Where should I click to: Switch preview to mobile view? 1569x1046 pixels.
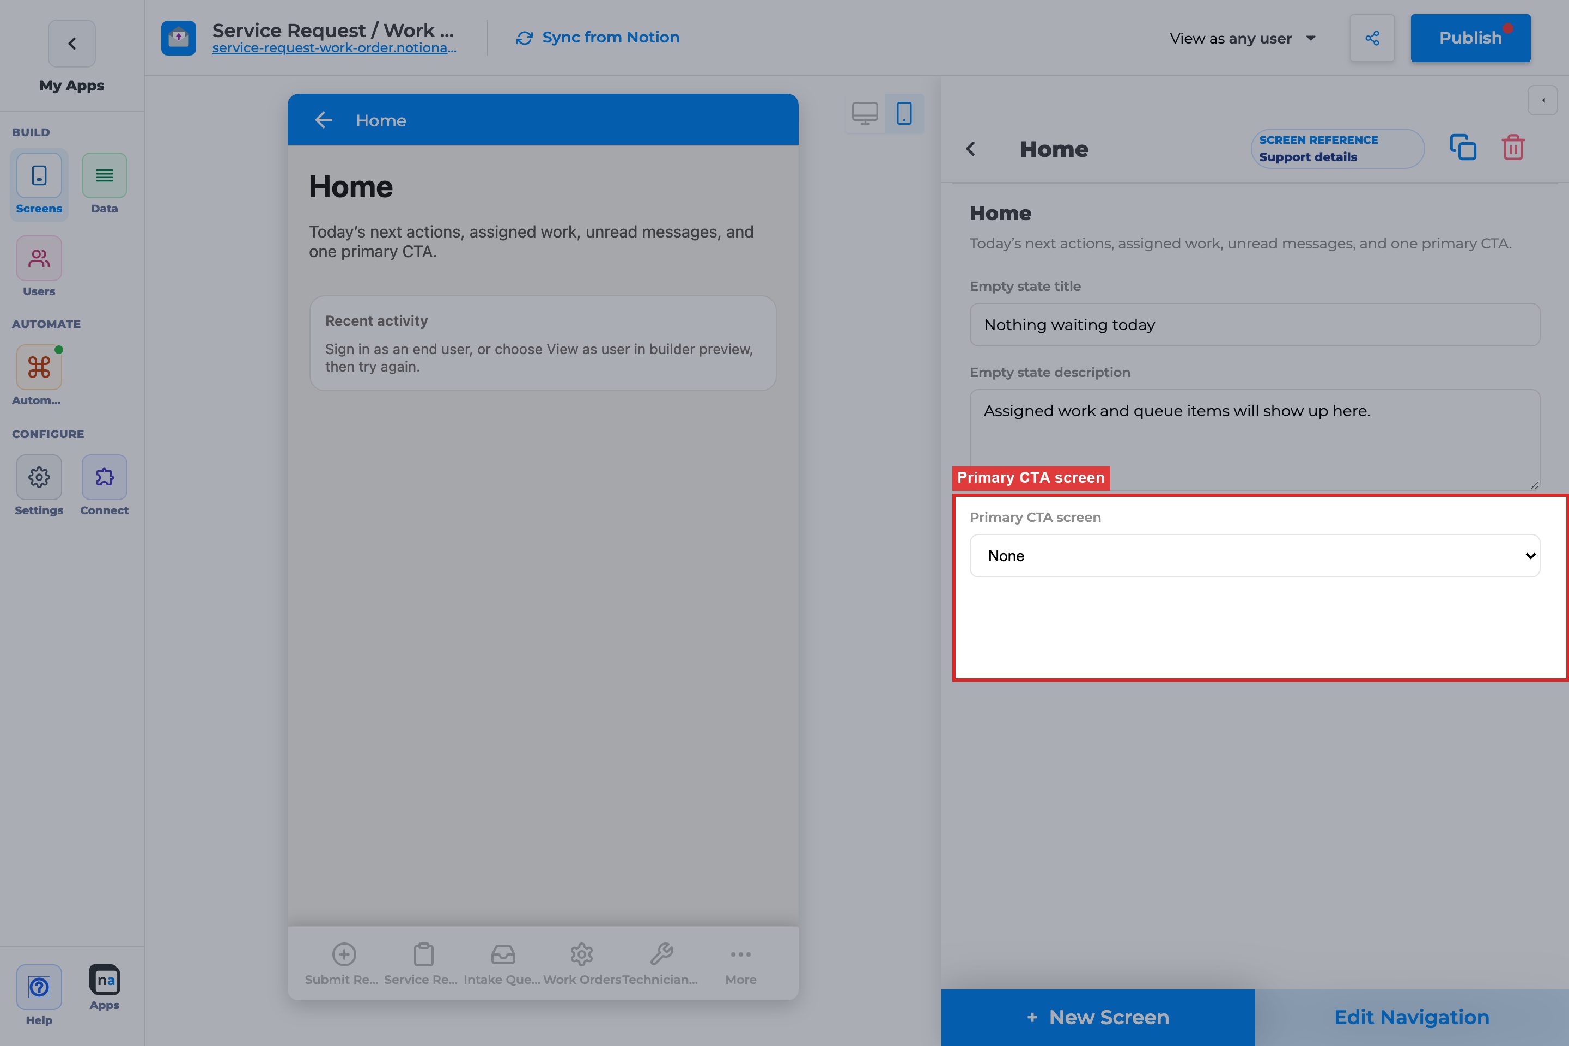904,113
